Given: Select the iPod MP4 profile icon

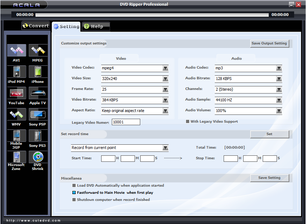Looking at the screenshot, I should 16,72.
